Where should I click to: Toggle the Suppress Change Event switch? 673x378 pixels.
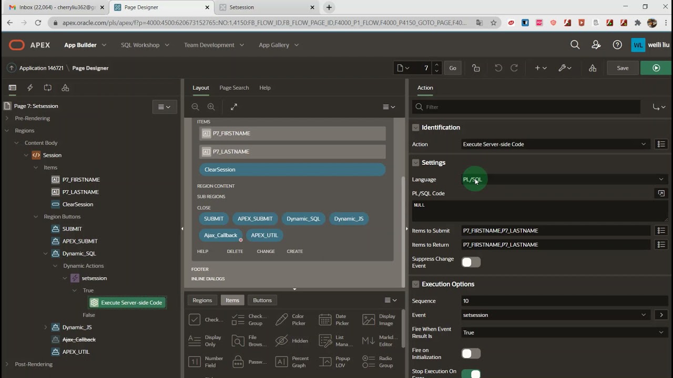tap(471, 262)
